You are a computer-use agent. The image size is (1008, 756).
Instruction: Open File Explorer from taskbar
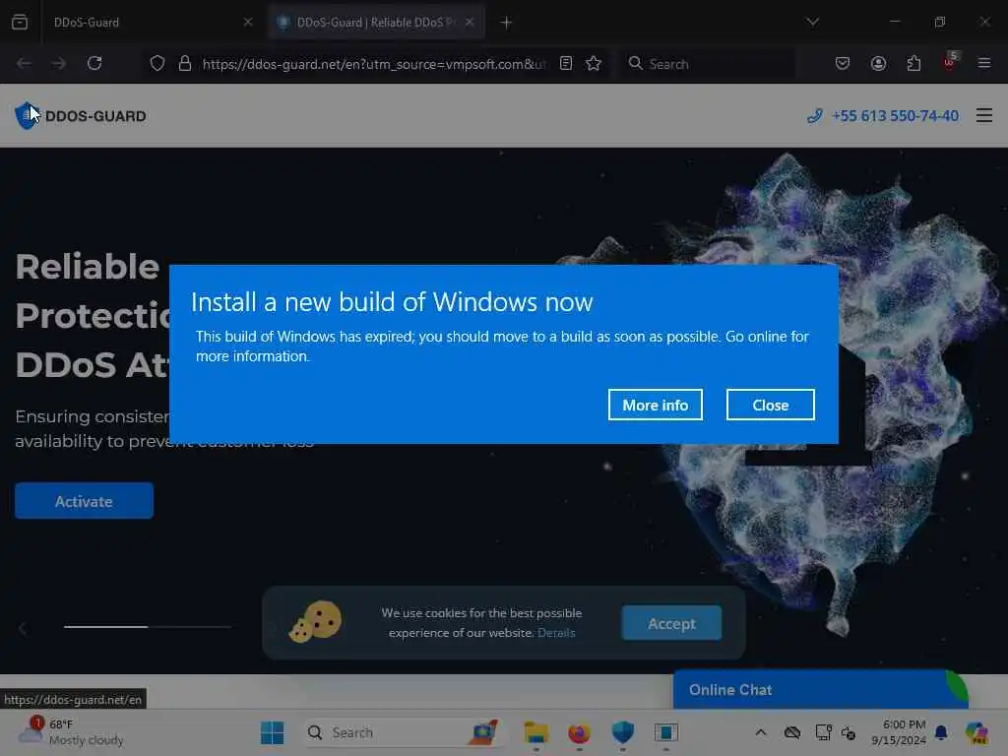[536, 732]
